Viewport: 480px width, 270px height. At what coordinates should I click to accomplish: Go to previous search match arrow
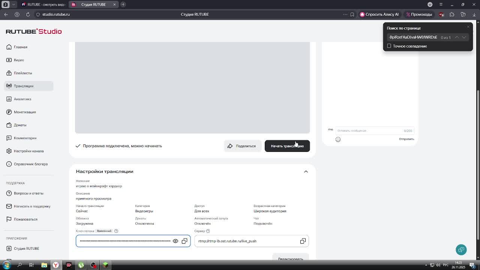click(457, 37)
